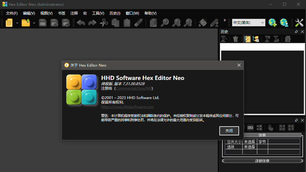Open the 窗口(W) menu
This screenshot has width=306, height=172.
pos(132,13)
